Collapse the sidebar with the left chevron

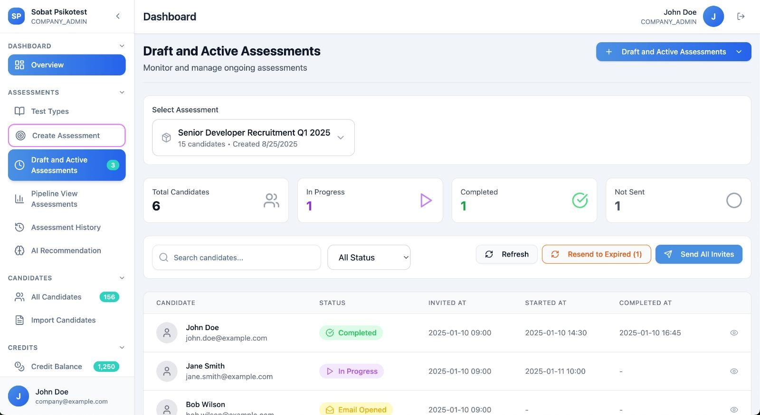(x=118, y=16)
